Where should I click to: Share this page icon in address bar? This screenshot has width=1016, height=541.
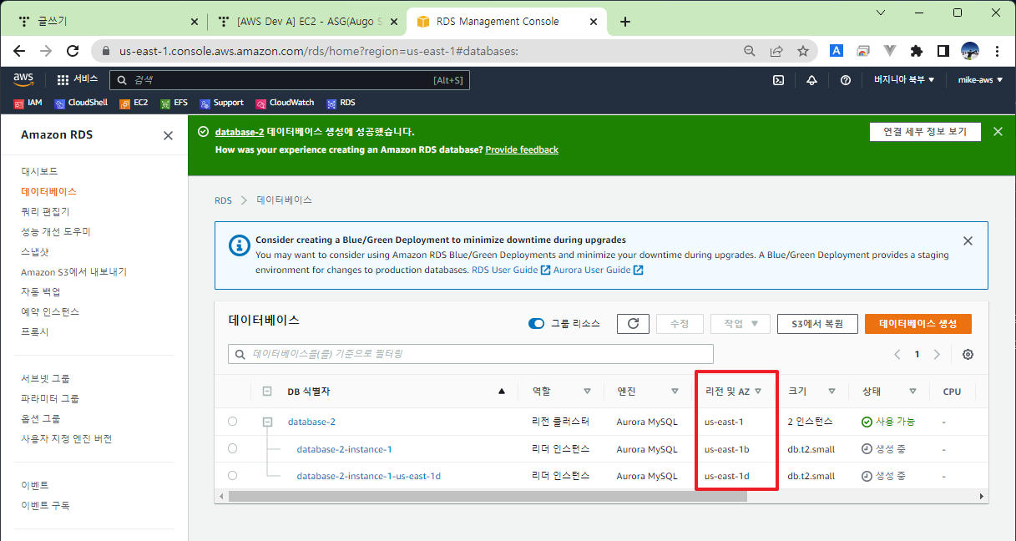coord(776,51)
